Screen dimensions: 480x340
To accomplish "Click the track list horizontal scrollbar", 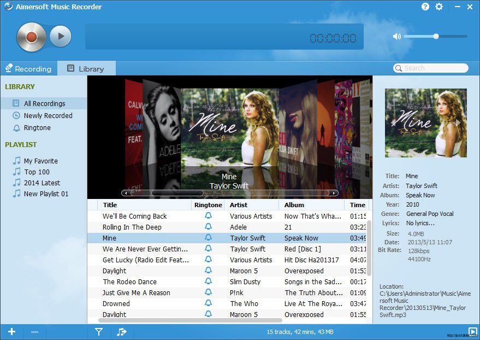I will click(190, 320).
